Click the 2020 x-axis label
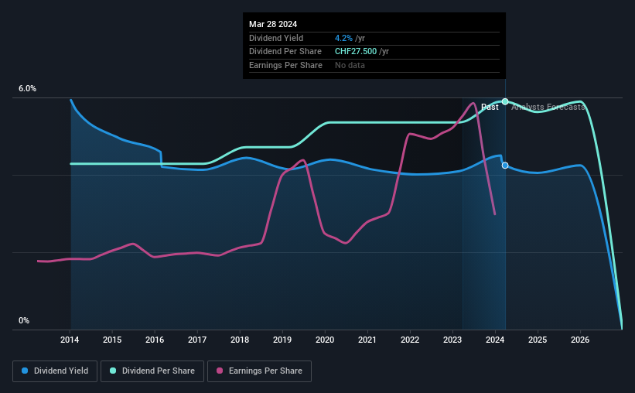635x393 pixels. [x=325, y=340]
